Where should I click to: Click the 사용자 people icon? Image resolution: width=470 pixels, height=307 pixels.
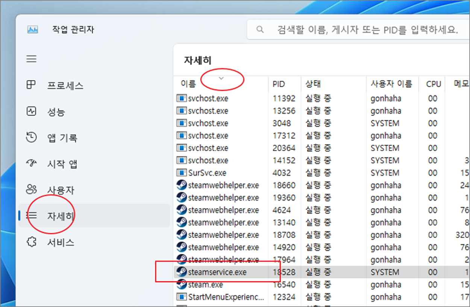click(31, 189)
